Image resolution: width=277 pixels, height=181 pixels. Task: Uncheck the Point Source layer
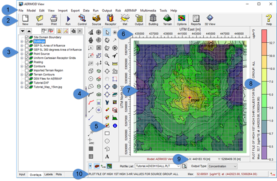tap(27, 54)
